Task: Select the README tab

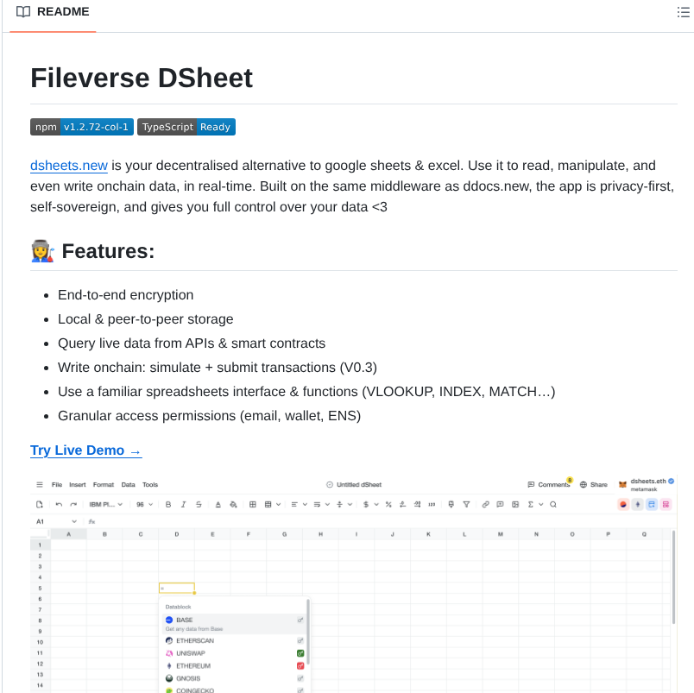Action: 53,11
